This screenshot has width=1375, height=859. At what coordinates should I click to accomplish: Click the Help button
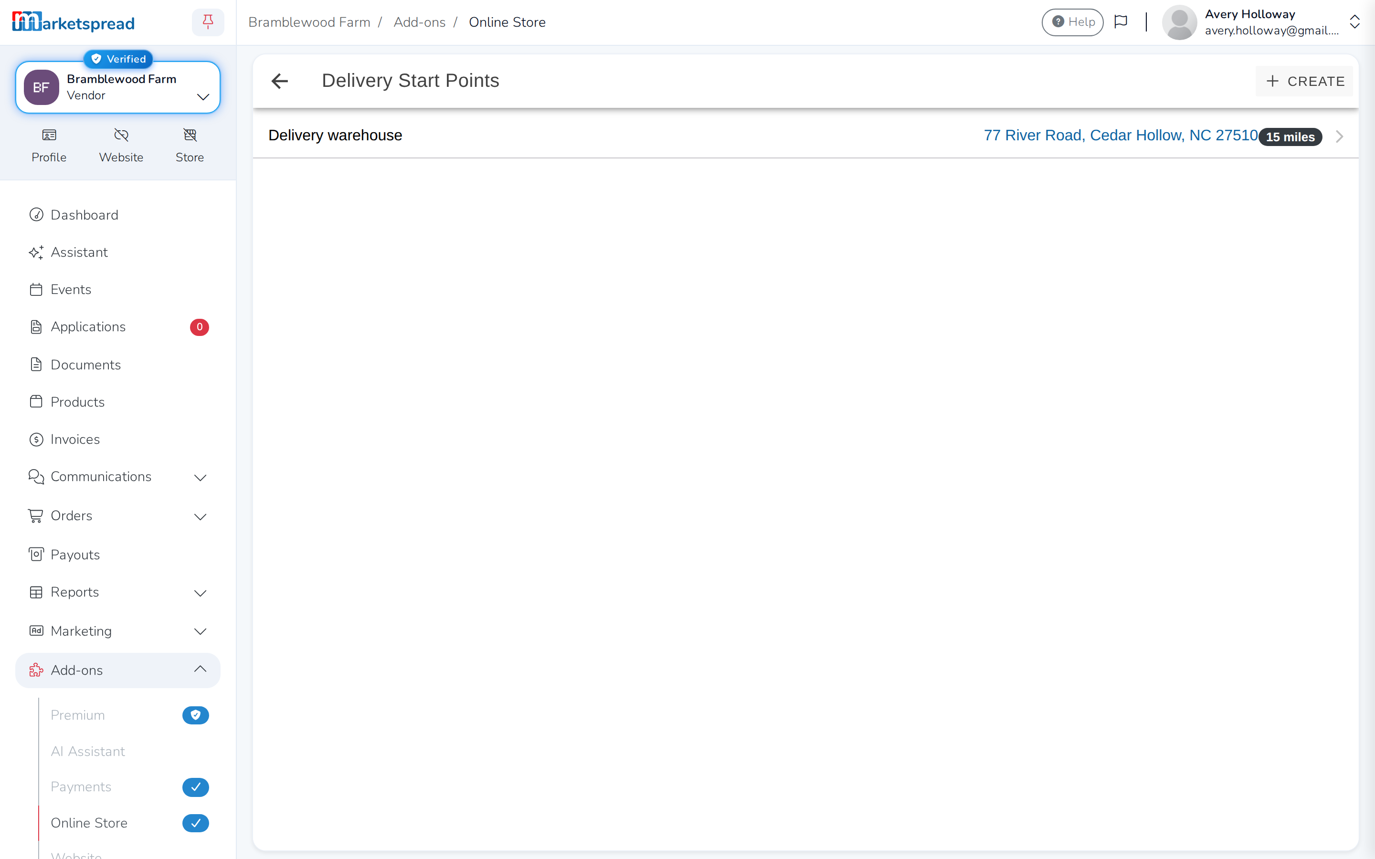1073,22
